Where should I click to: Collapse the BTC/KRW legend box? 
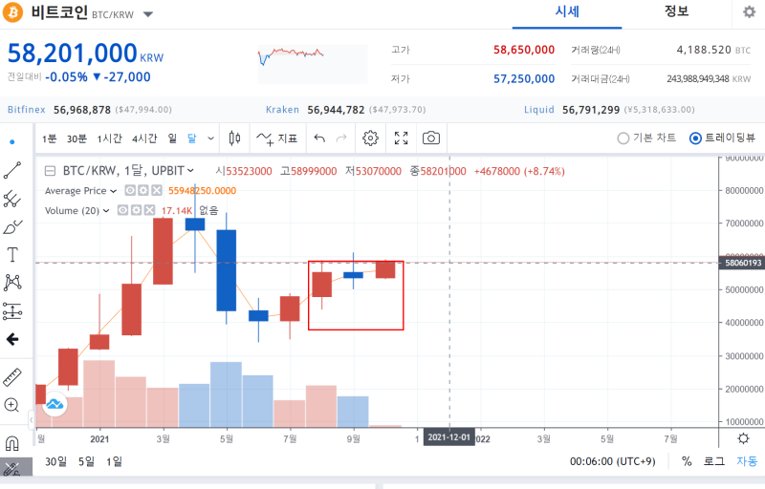(50, 171)
